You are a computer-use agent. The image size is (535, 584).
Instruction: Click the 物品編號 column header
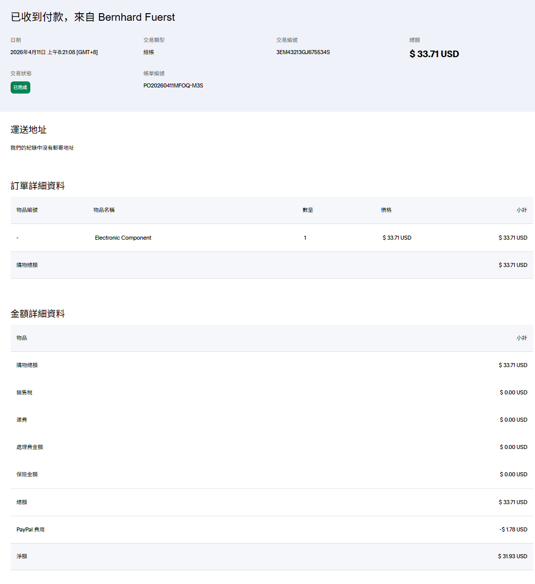coord(27,210)
